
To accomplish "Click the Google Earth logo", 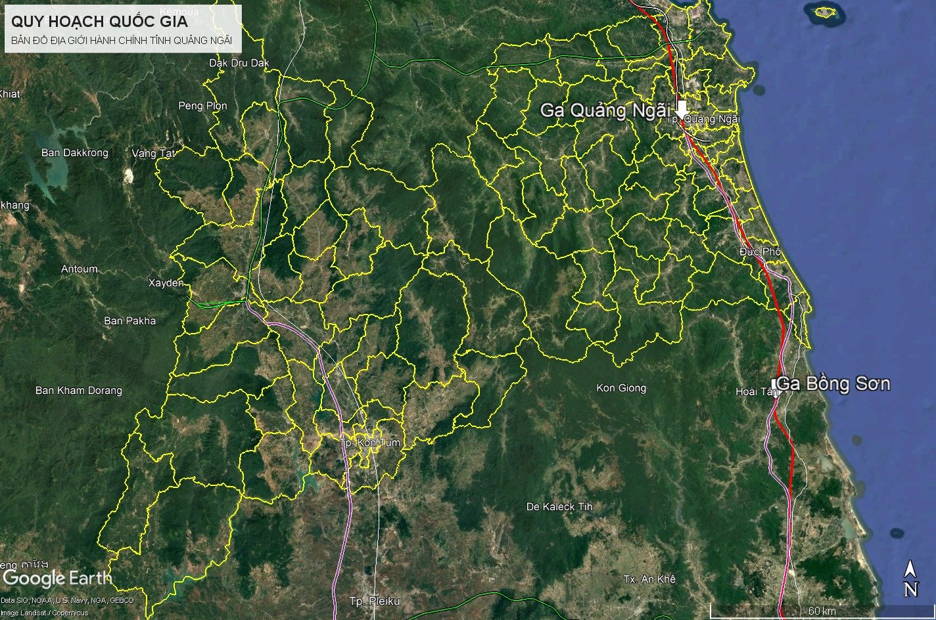I will [57, 579].
